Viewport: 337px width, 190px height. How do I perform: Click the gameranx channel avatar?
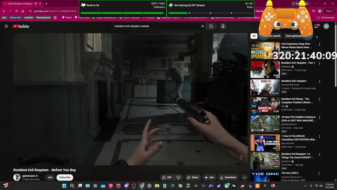(x=17, y=177)
